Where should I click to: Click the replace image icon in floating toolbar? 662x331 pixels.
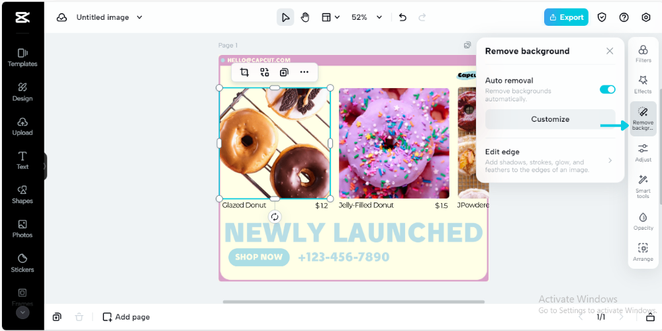264,72
